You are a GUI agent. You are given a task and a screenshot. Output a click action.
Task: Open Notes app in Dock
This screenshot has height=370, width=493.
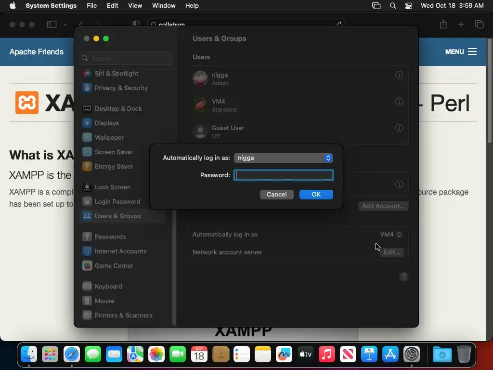263,354
